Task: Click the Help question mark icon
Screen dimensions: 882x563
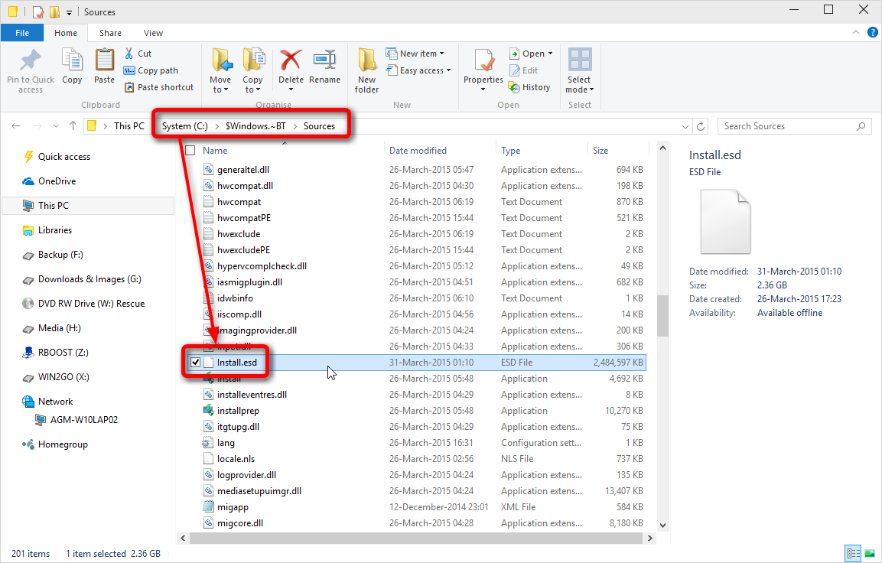Action: click(872, 33)
